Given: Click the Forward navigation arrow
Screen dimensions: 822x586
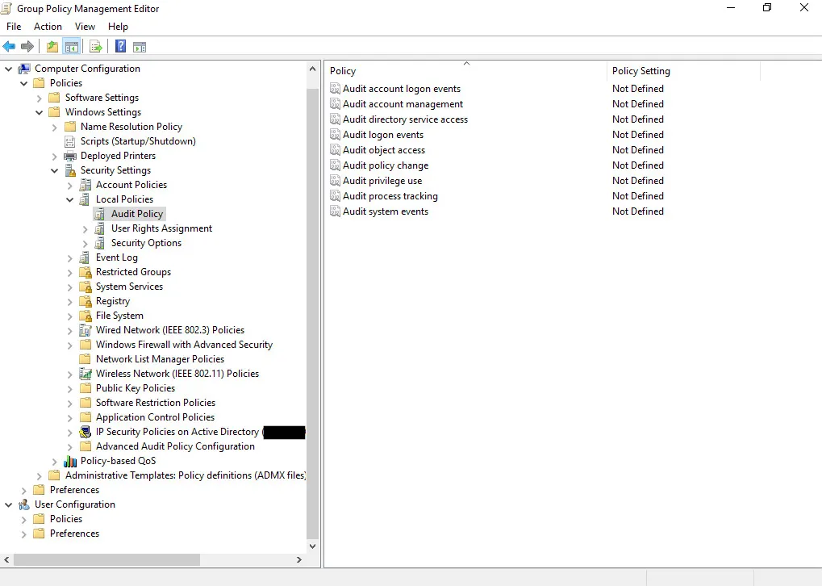Looking at the screenshot, I should 27,46.
